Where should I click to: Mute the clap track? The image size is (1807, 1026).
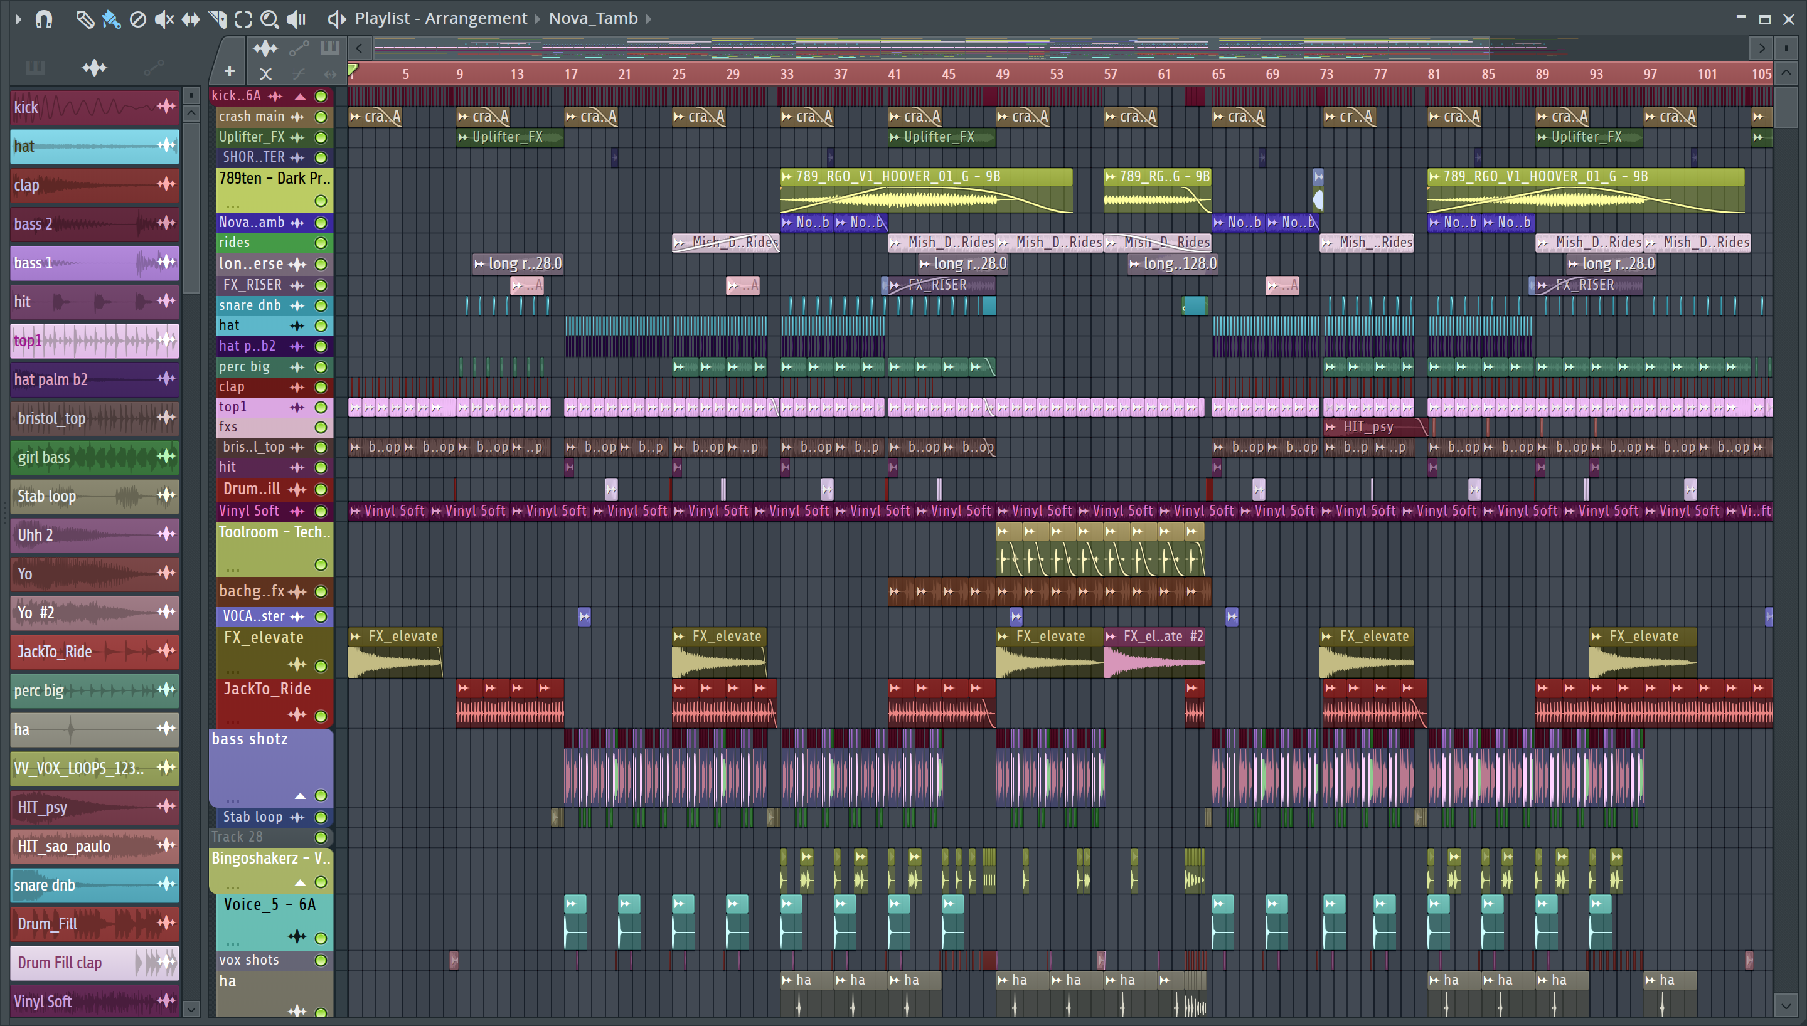coord(321,388)
